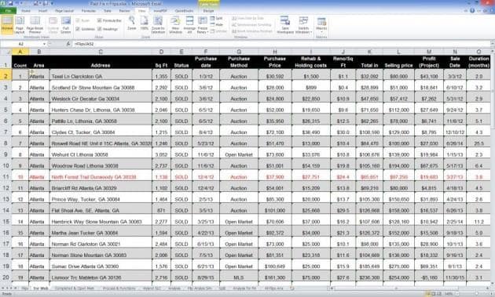Viewport: 495px width, 297px height.
Task: Open a New Window
Action: 175,24
